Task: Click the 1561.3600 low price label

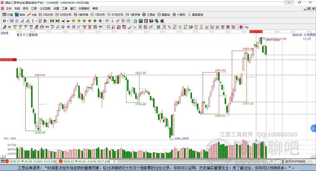Action: [x=182, y=139]
